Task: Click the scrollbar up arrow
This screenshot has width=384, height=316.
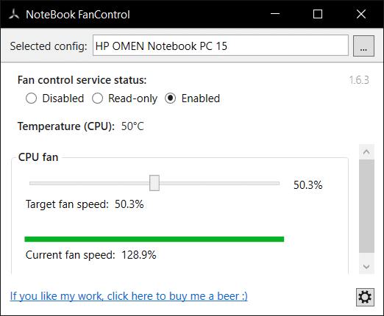Action: (366, 152)
